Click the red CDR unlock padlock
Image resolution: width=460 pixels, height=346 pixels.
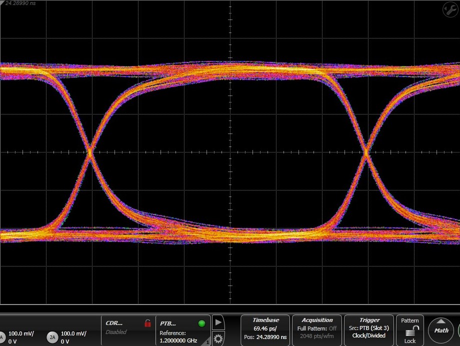tap(147, 323)
